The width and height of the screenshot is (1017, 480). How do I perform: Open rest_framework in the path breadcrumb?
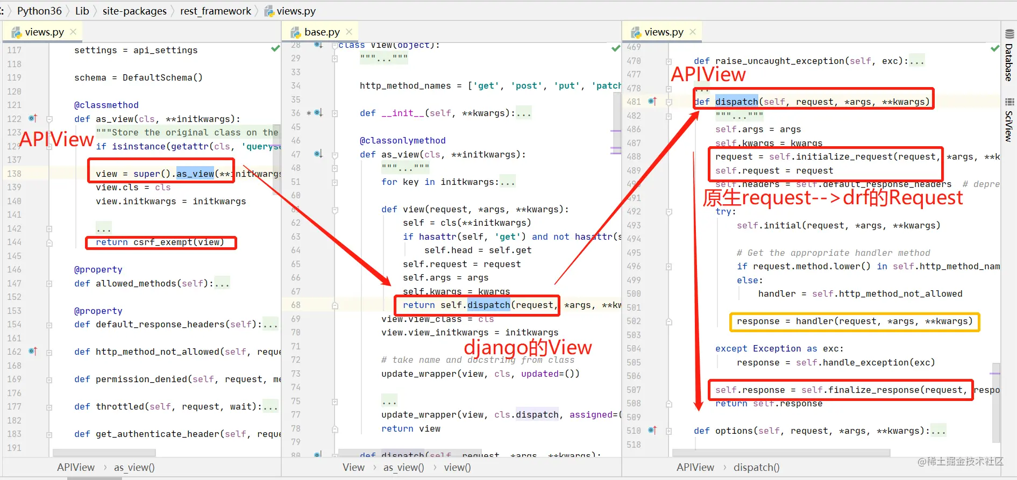(x=216, y=11)
